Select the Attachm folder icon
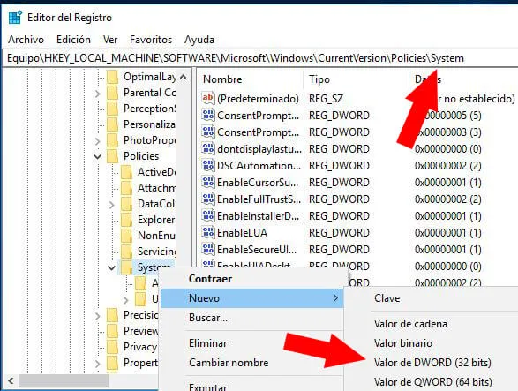The image size is (518, 391). 126,188
